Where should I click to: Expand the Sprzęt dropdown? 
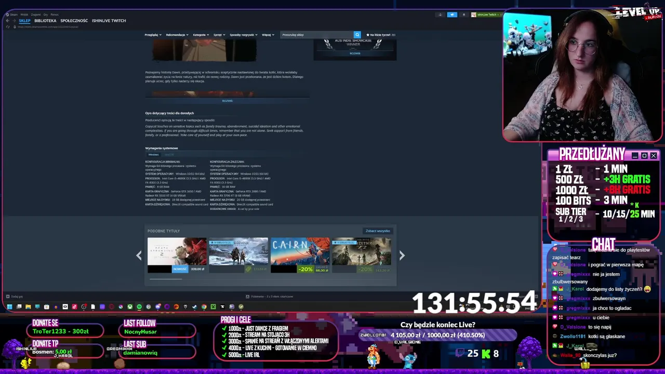pos(219,35)
